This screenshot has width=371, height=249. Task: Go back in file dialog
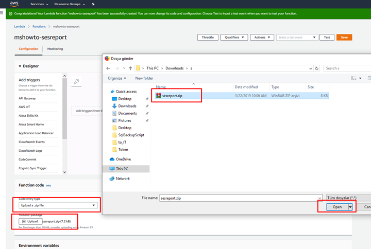[108, 68]
